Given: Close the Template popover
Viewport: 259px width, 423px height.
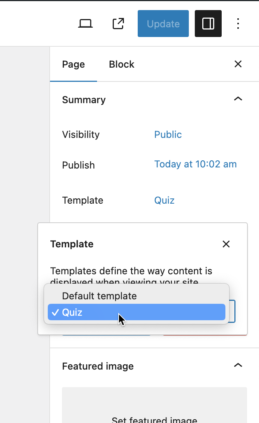Looking at the screenshot, I should (226, 244).
